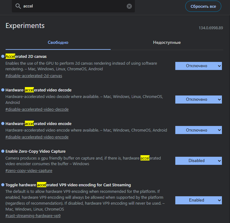Click blue dot beside Enable Zero-Copy Video Capture

(x=3, y=151)
